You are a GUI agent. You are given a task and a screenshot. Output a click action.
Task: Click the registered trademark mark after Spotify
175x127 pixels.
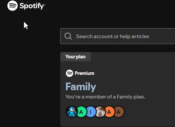pos(45,5)
